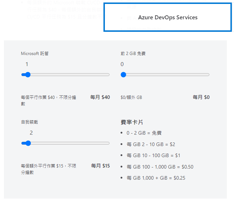Click the 自我裝載 value 2
The height and width of the screenshot is (205, 234).
tap(31, 133)
